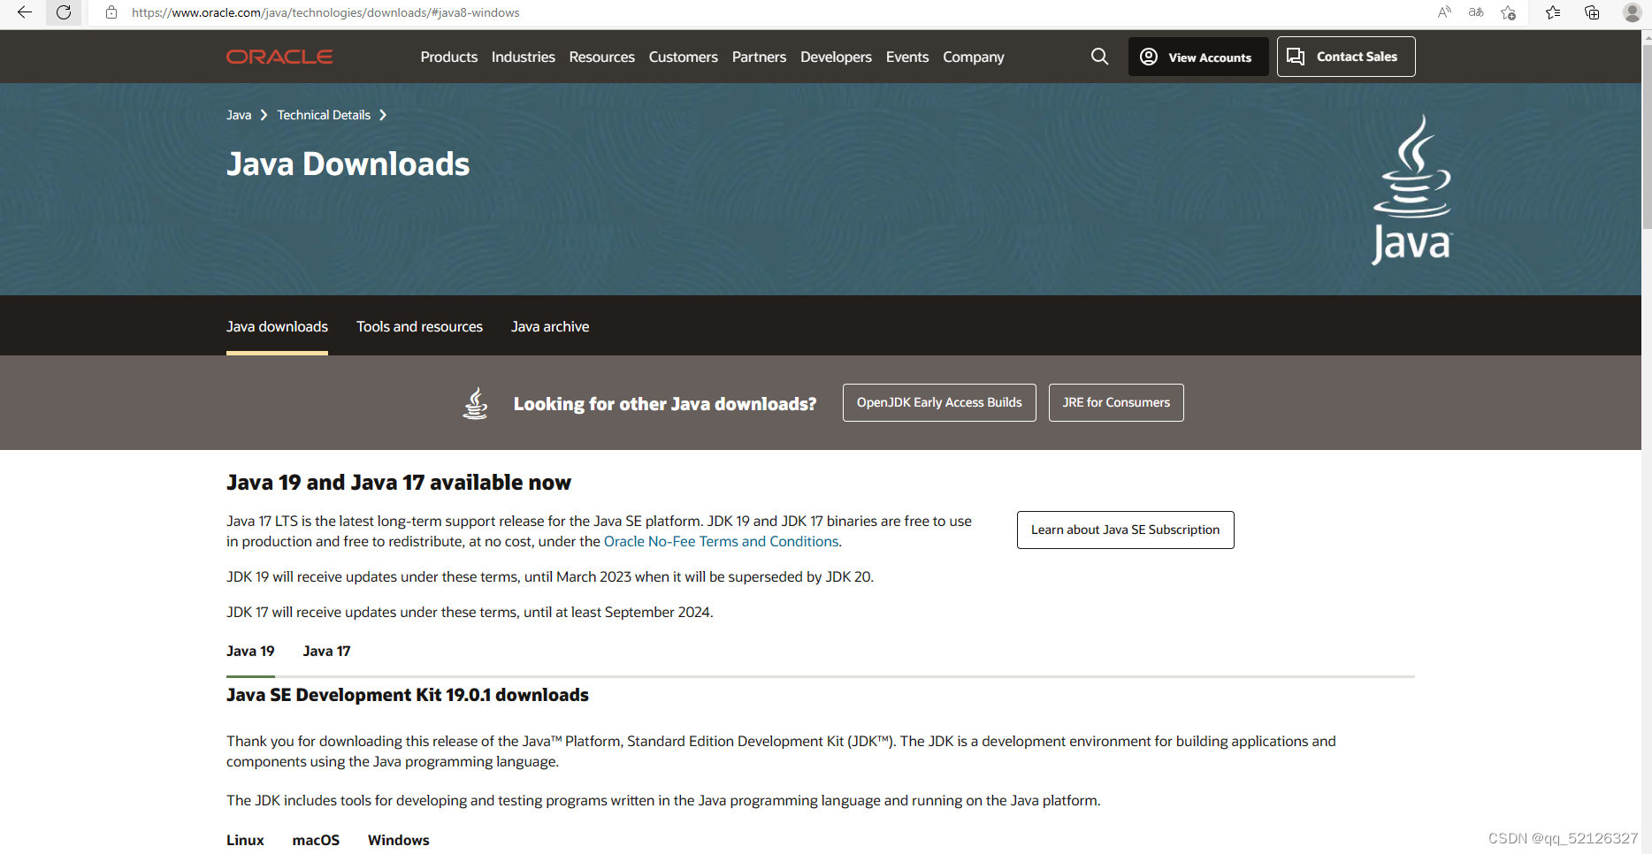Select the Java 17 tab
The width and height of the screenshot is (1652, 854).
tap(326, 651)
